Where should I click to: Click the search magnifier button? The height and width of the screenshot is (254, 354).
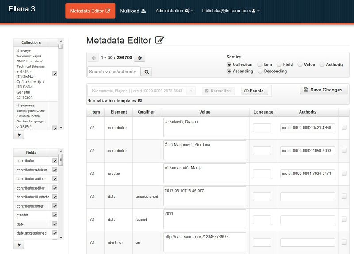pos(147,72)
